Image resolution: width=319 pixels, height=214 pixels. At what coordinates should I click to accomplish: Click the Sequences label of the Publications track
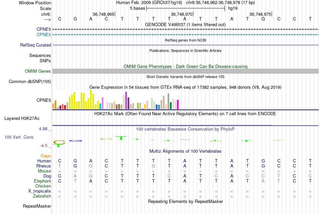[x=40, y=55]
